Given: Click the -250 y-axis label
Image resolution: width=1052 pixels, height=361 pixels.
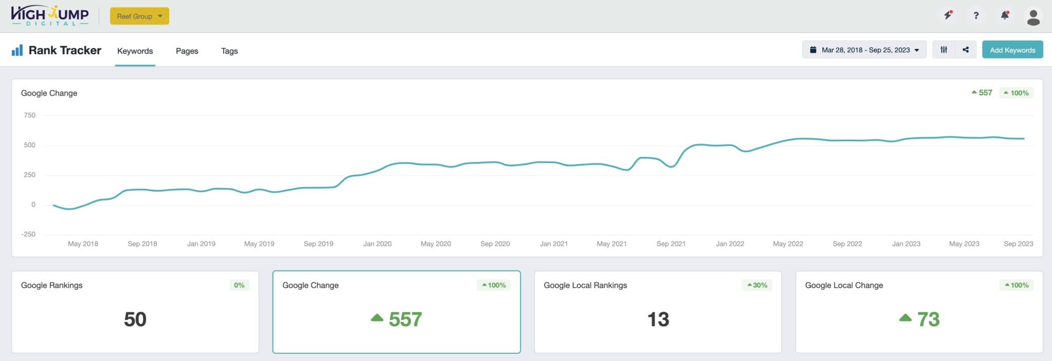Looking at the screenshot, I should (x=28, y=234).
